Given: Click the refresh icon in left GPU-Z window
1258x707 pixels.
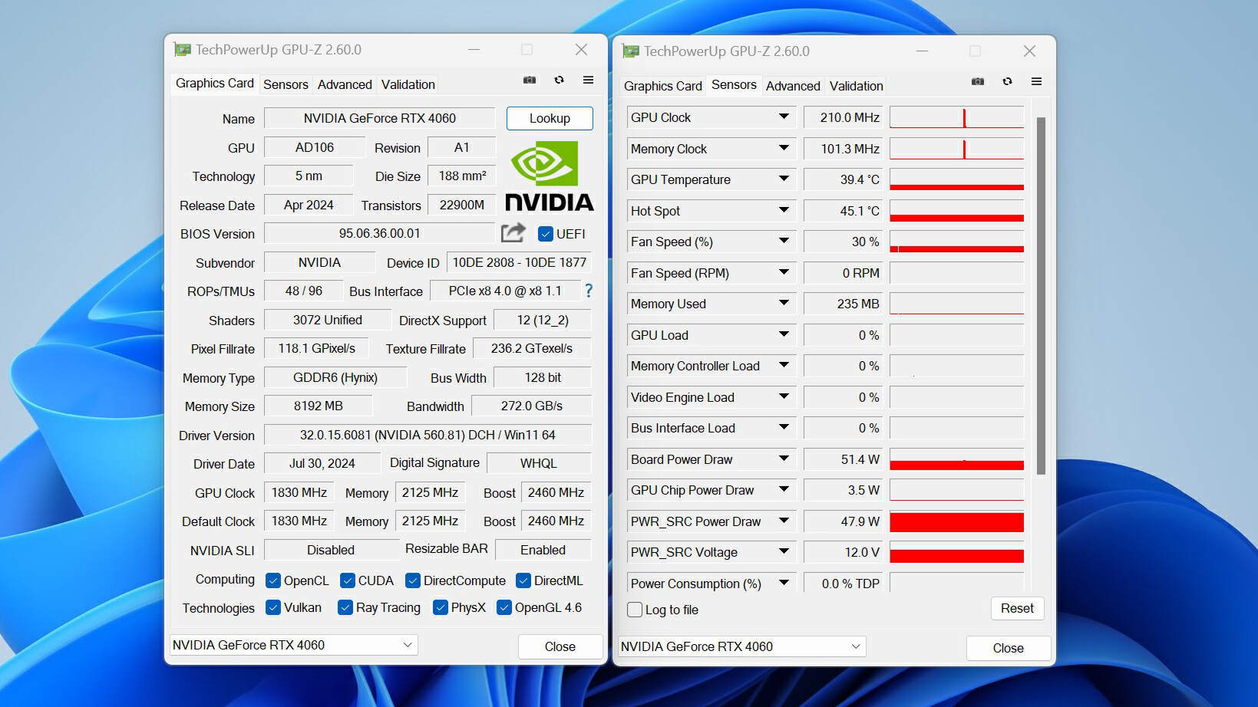Looking at the screenshot, I should click(x=559, y=80).
